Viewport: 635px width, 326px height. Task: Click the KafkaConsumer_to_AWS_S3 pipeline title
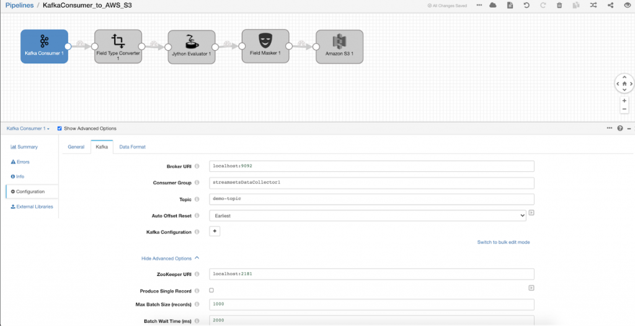(x=87, y=6)
